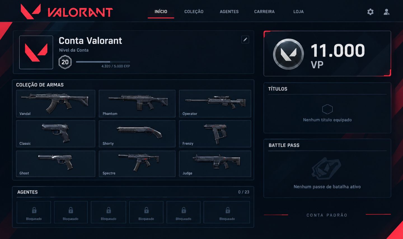Click the 11.000 VP balance
This screenshot has width=403, height=239.
(x=338, y=55)
